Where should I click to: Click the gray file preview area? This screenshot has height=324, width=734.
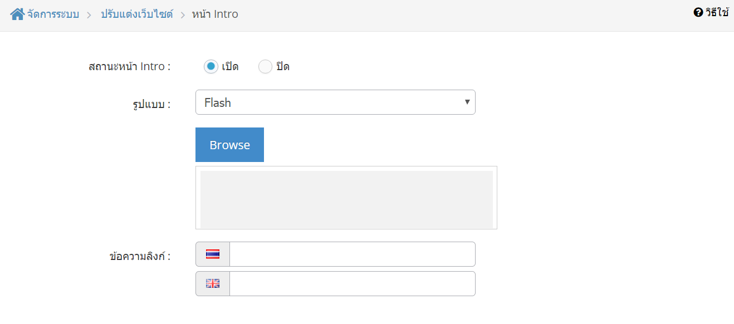pyautogui.click(x=346, y=199)
